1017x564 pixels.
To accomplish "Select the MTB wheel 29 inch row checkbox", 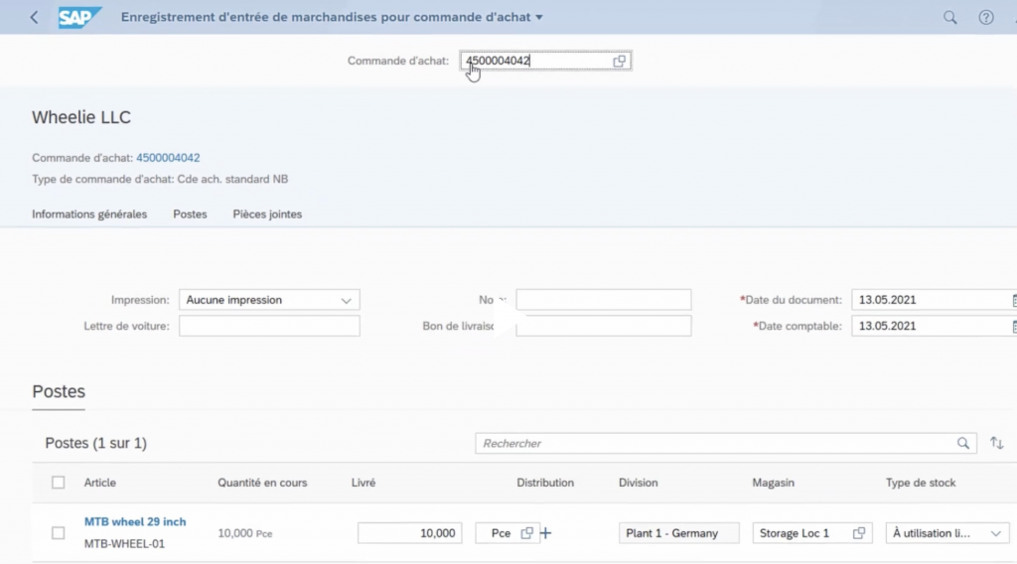I will click(x=59, y=533).
